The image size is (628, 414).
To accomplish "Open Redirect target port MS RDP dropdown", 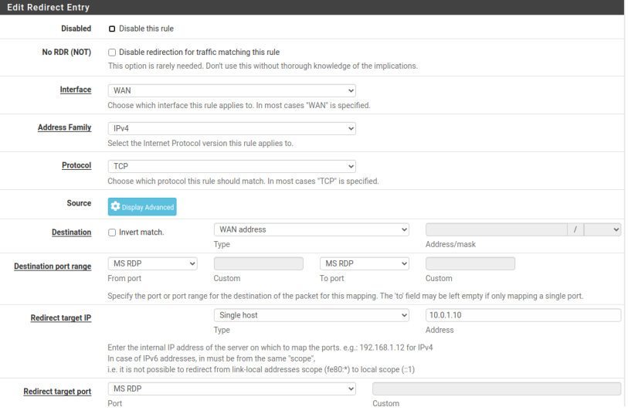I will pos(232,389).
